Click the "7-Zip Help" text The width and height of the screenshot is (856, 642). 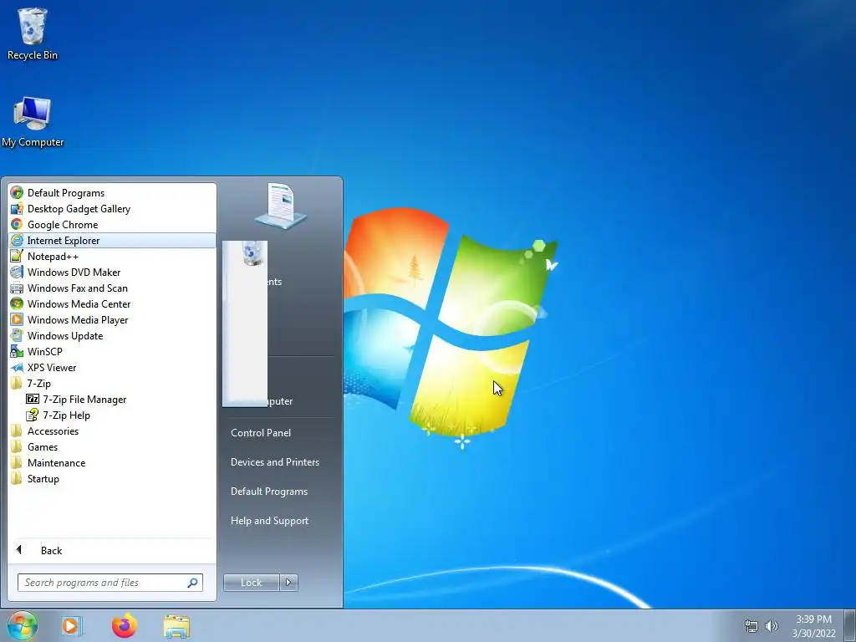pos(67,415)
